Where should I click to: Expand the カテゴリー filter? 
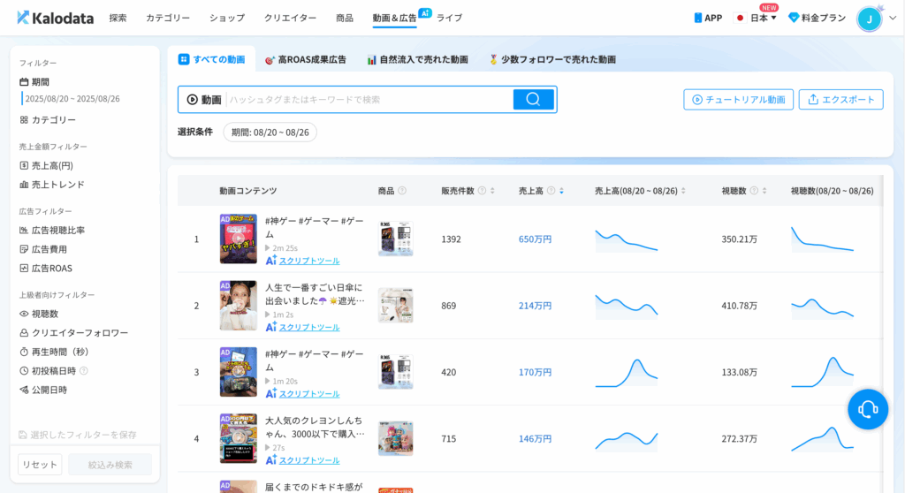(48, 120)
